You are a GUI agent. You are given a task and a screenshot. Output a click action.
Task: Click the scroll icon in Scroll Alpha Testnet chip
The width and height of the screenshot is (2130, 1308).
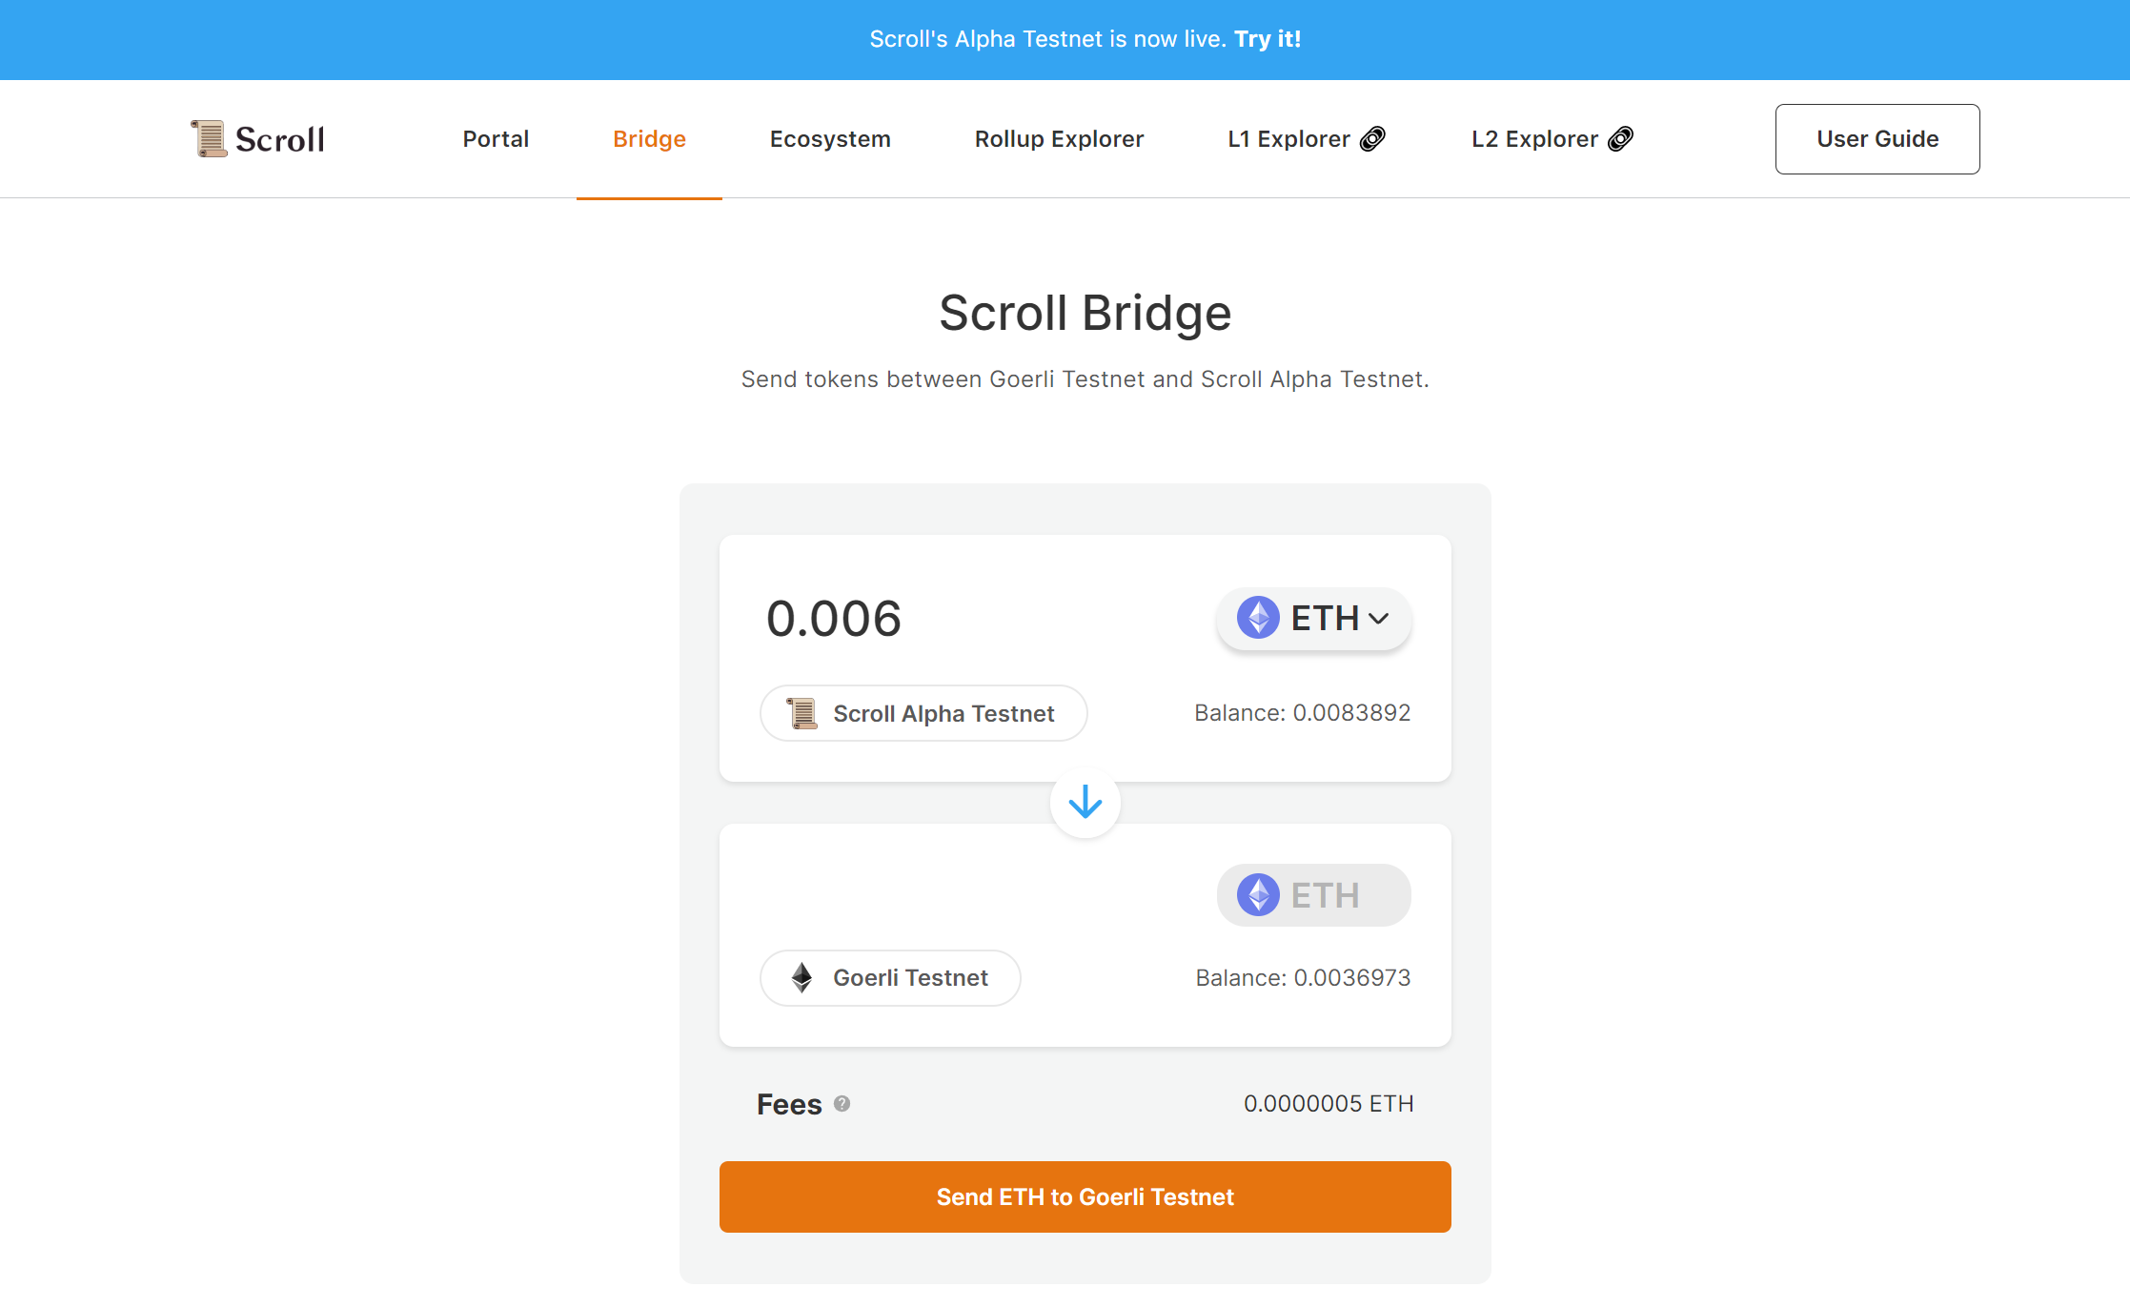tap(801, 713)
